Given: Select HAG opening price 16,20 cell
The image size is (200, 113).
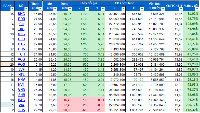Looking at the screenshot, I should pyautogui.click(x=50, y=100).
